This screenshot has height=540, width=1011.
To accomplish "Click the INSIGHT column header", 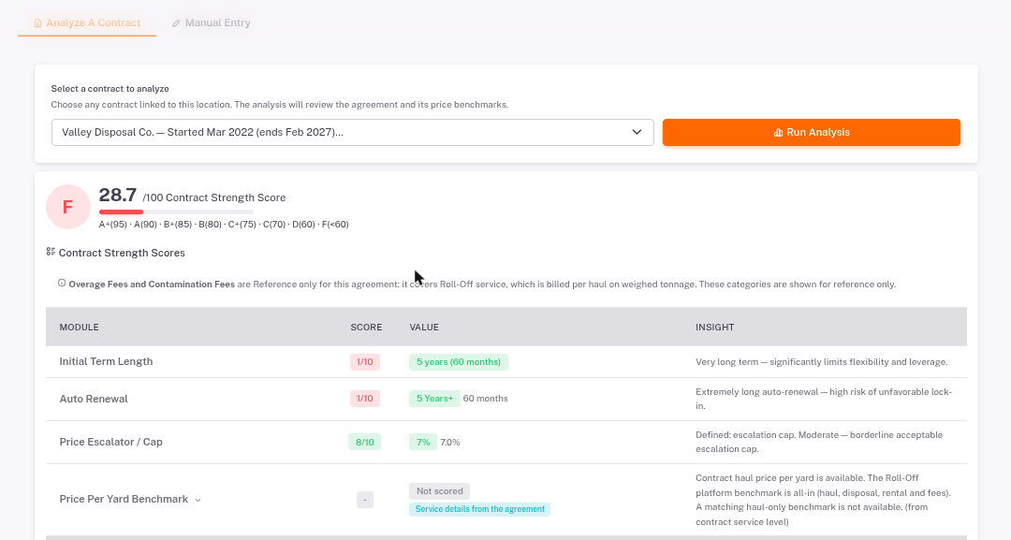I will [x=714, y=328].
